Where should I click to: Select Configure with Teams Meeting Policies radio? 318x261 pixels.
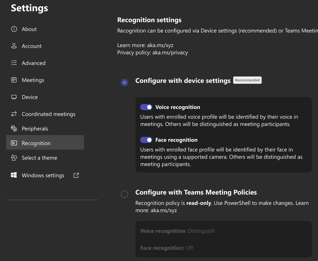click(x=124, y=194)
